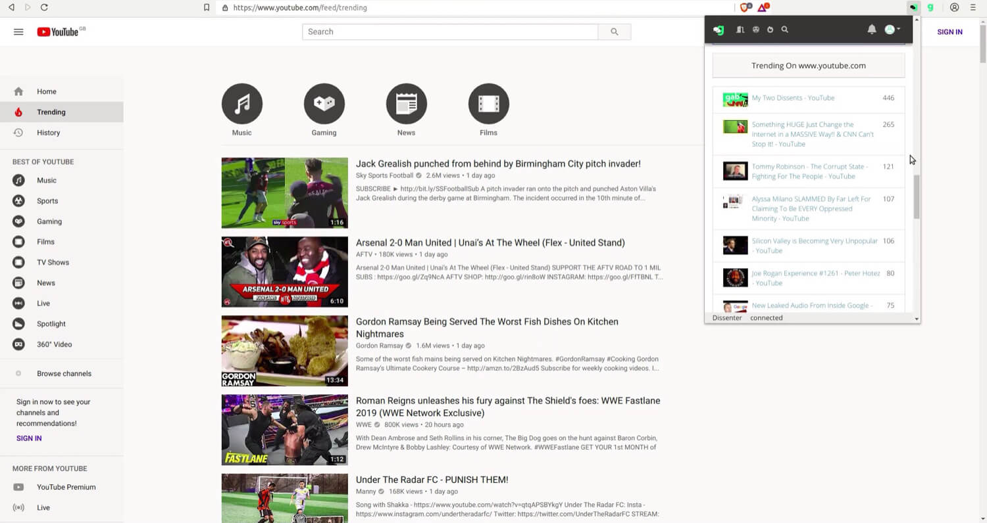Open the round Gaming category icon above the video list
The width and height of the screenshot is (987, 523).
(x=324, y=104)
